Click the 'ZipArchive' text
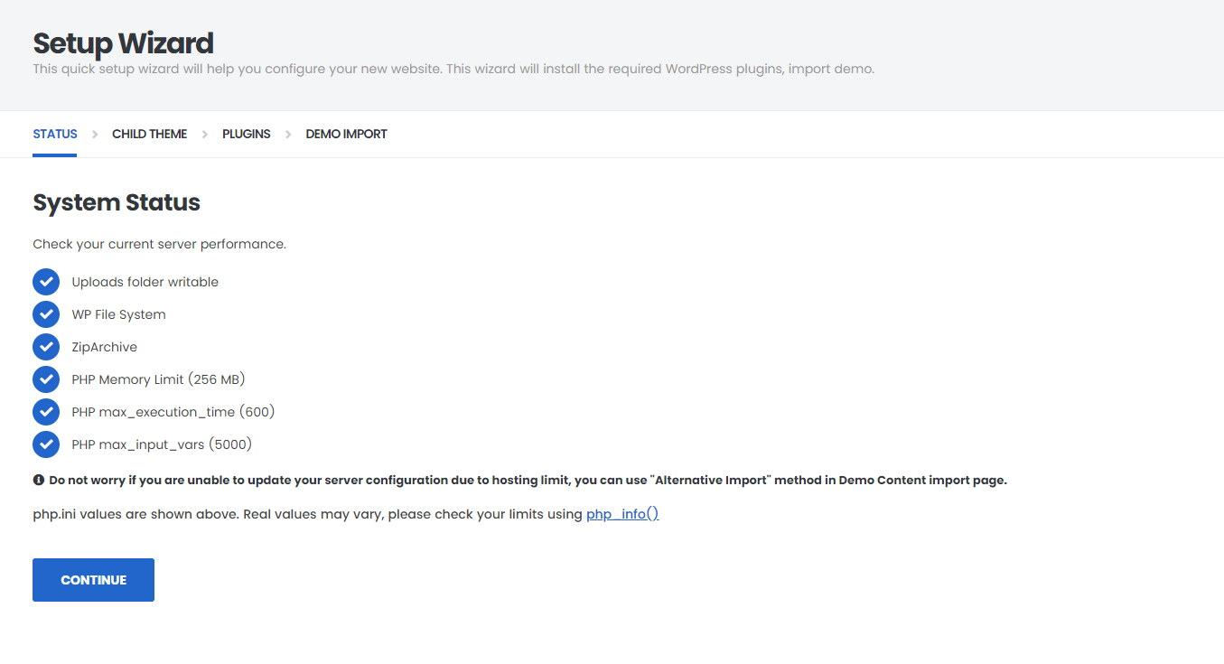Image resolution: width=1224 pixels, height=664 pixels. 105,347
